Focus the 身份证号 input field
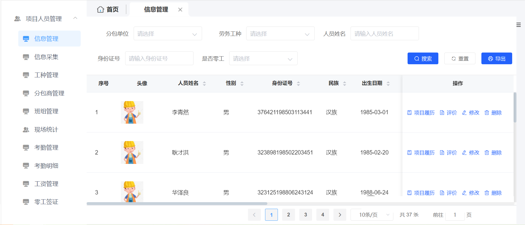 pos(159,59)
